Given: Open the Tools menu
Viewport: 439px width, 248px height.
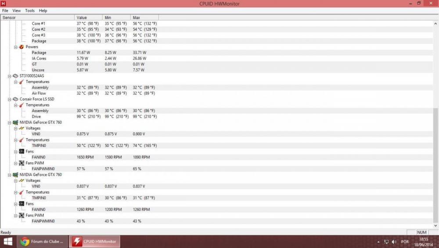Looking at the screenshot, I should [x=30, y=11].
